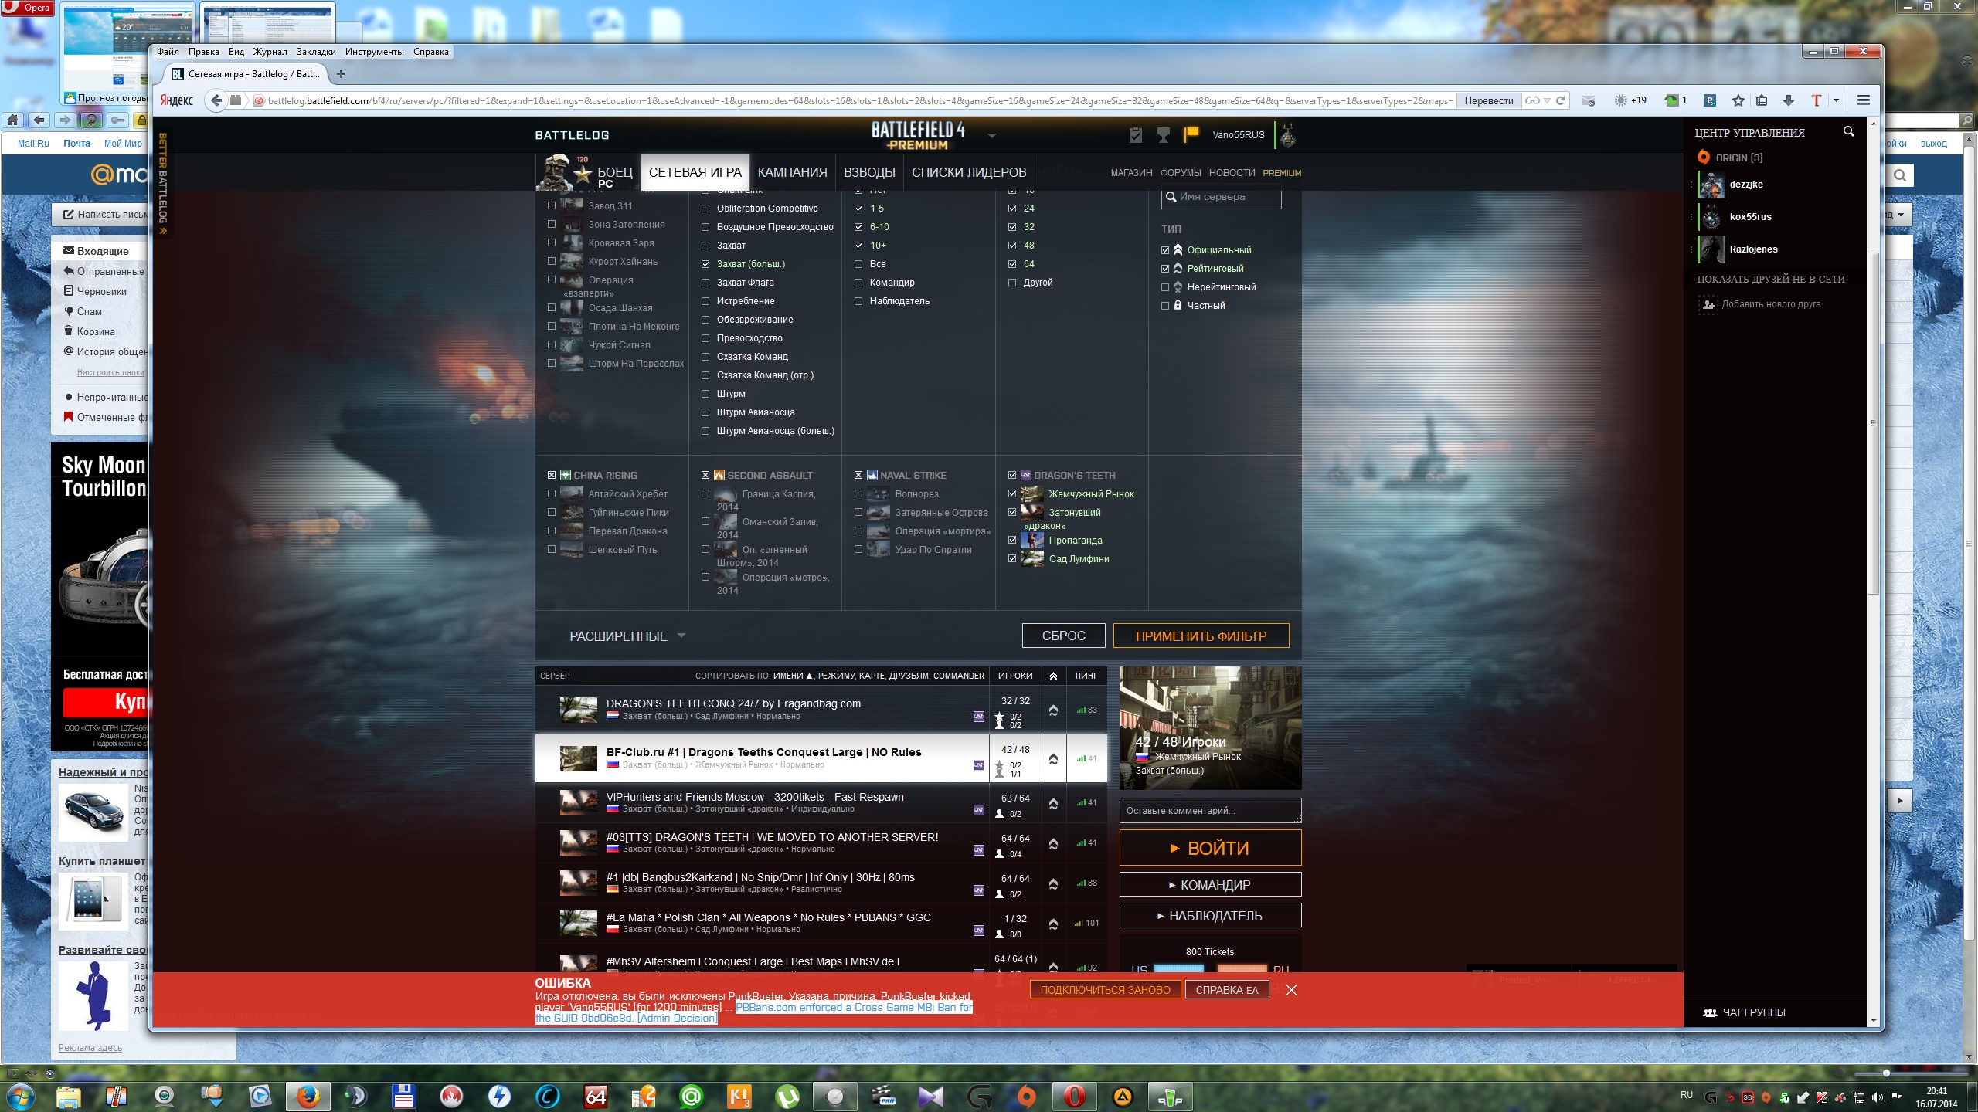1978x1112 pixels.
Task: Switch to the КАМПАНИЯ tab
Action: click(x=792, y=172)
